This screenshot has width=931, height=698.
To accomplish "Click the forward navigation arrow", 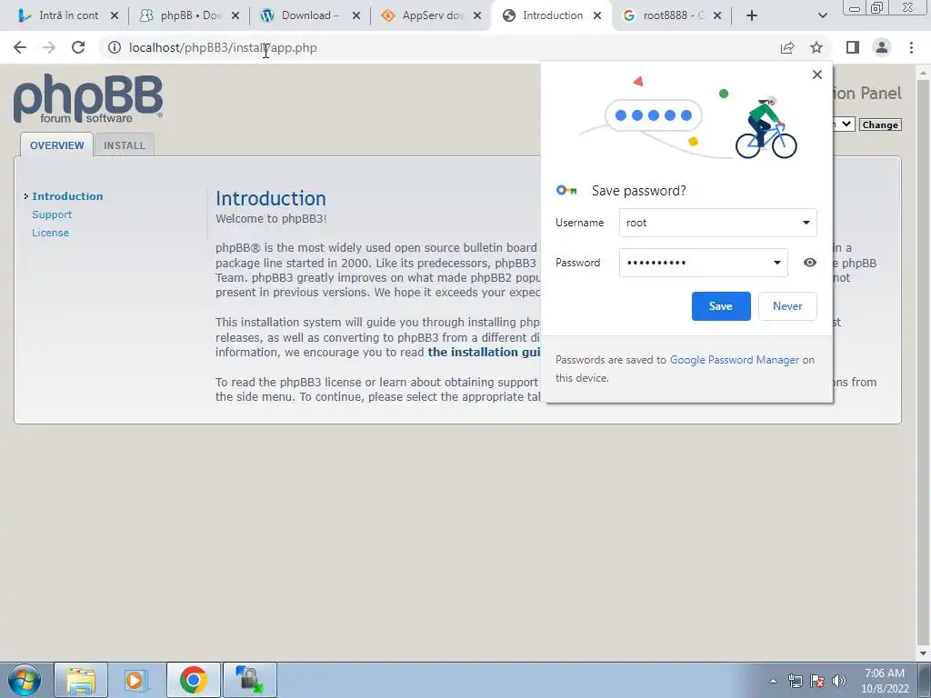I will [49, 47].
